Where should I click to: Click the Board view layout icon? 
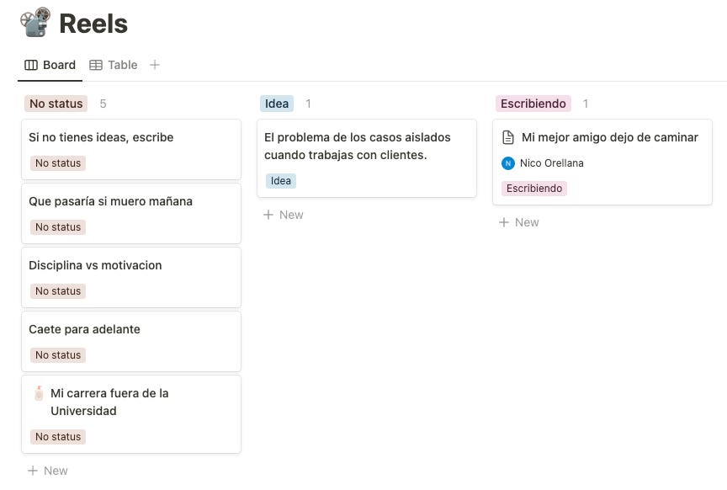click(31, 65)
